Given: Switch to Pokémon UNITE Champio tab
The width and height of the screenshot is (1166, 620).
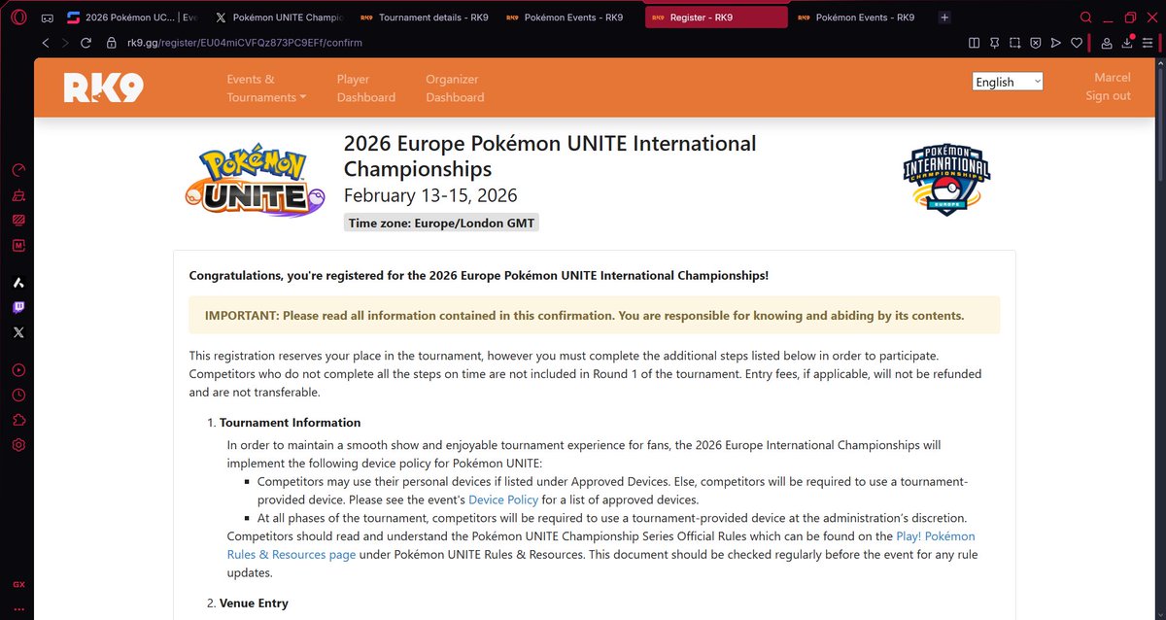Looking at the screenshot, I should [x=279, y=17].
